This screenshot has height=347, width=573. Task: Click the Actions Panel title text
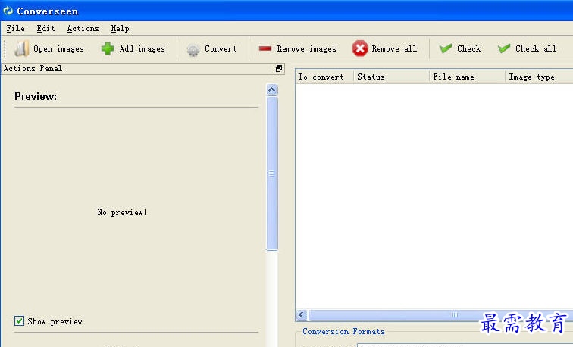pos(33,68)
